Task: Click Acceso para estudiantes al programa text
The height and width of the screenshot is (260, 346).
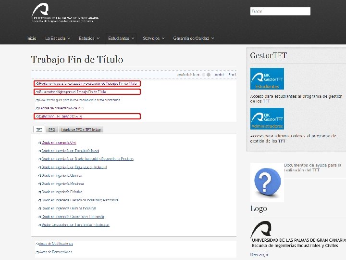Action: 296,99
